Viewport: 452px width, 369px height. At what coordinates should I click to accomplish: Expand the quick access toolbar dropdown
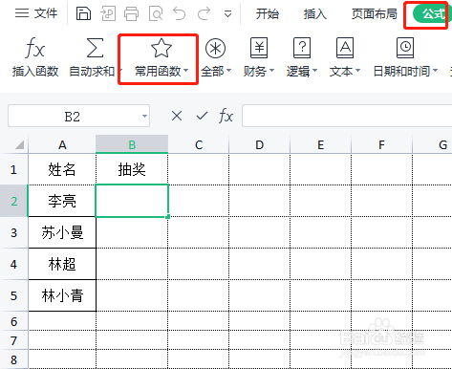[x=227, y=14]
